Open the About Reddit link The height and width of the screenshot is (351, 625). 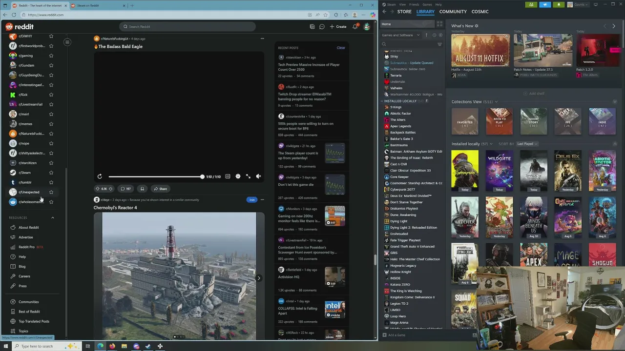[x=28, y=228]
